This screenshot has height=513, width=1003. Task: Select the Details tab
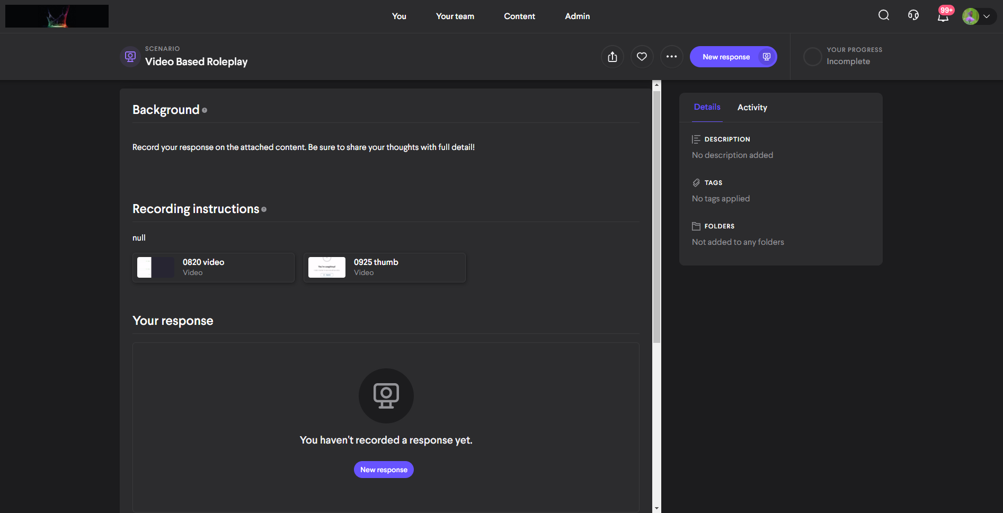pyautogui.click(x=707, y=107)
